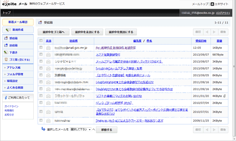236x141 pixels.
Task: Click bottom 最後 pagination button
Action: coord(223,130)
